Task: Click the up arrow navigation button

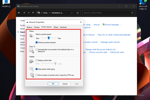Action: [33, 12]
